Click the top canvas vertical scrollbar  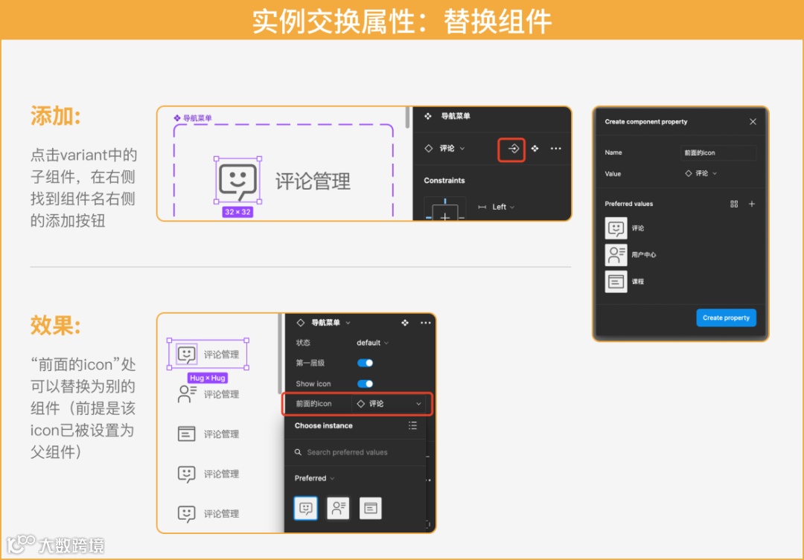pyautogui.click(x=408, y=118)
